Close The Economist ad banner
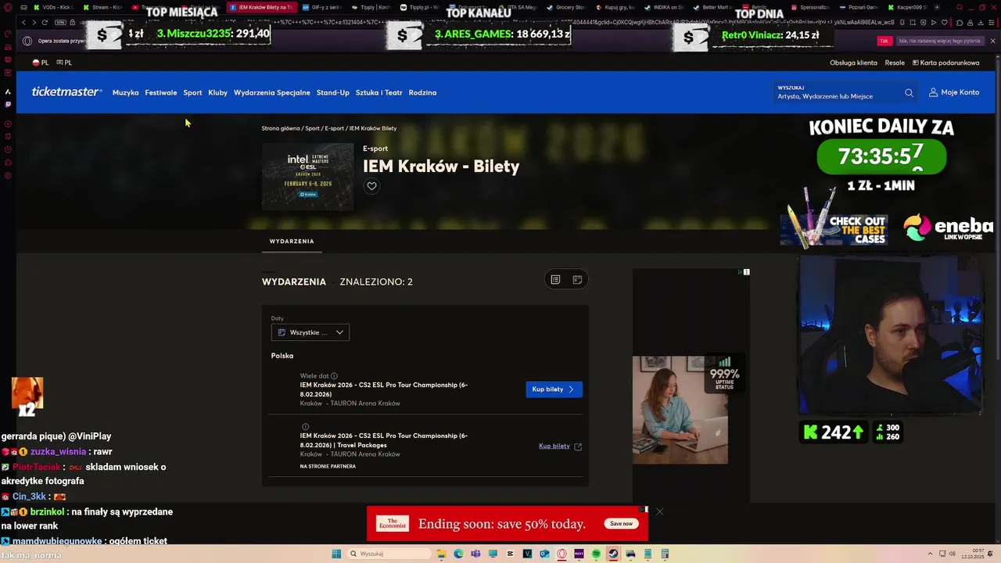The width and height of the screenshot is (1001, 563). (x=659, y=511)
